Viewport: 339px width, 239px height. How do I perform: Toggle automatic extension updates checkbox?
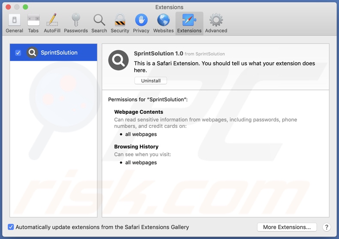[x=11, y=227]
